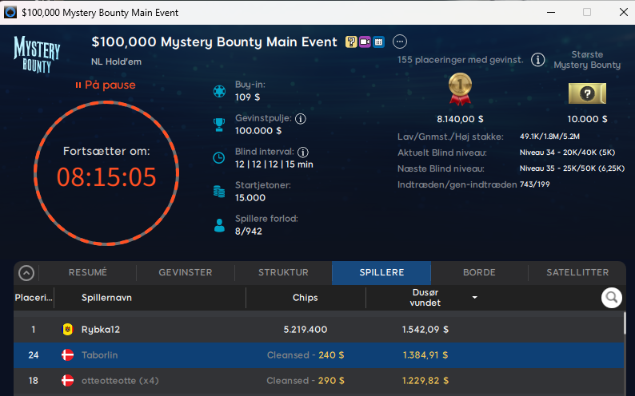Click info icon beside placeringer med gevinst

coord(538,60)
